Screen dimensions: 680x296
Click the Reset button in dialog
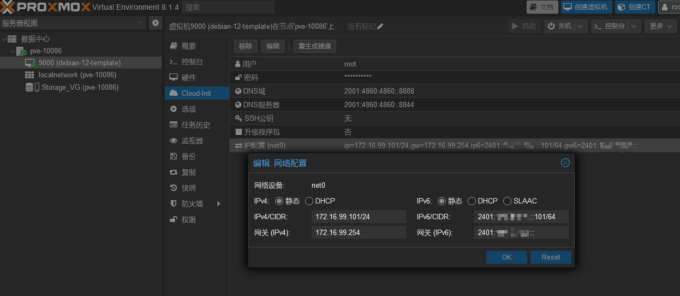pos(551,257)
